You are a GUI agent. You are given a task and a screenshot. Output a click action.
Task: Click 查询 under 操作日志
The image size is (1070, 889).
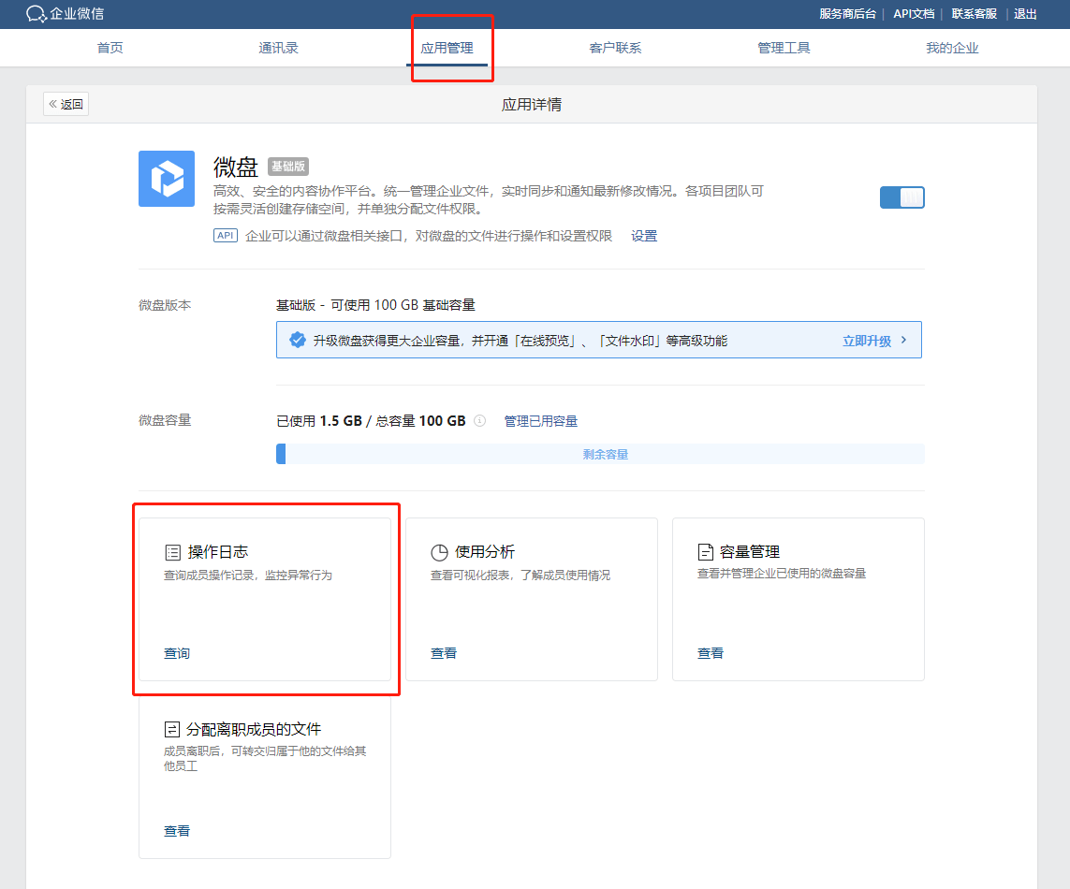176,652
